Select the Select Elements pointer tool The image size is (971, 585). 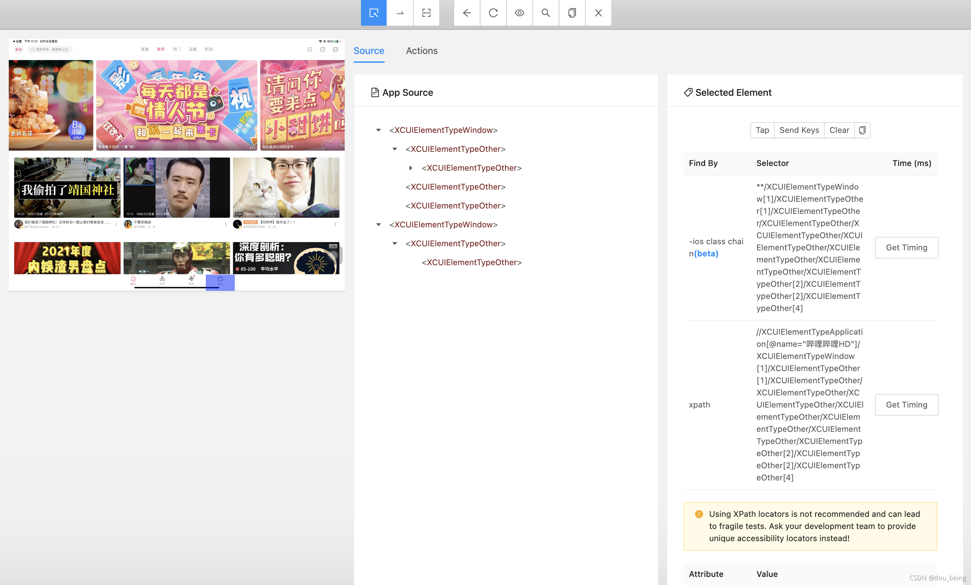click(x=373, y=12)
